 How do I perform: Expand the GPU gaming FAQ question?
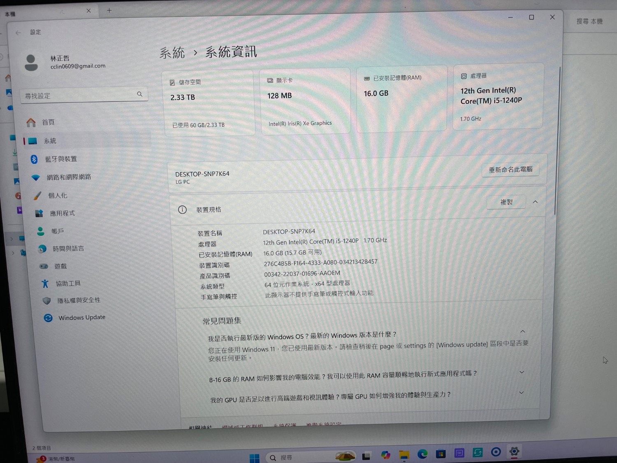point(521,393)
